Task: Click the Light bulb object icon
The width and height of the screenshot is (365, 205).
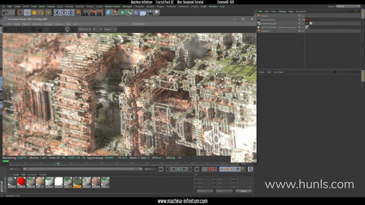Action: (156, 13)
